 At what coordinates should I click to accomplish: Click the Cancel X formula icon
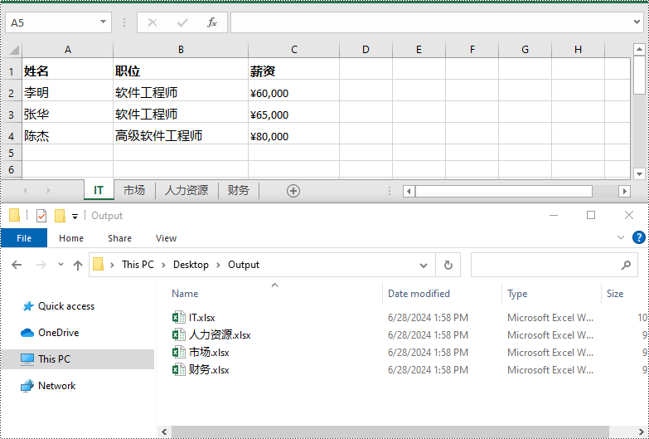pos(153,22)
